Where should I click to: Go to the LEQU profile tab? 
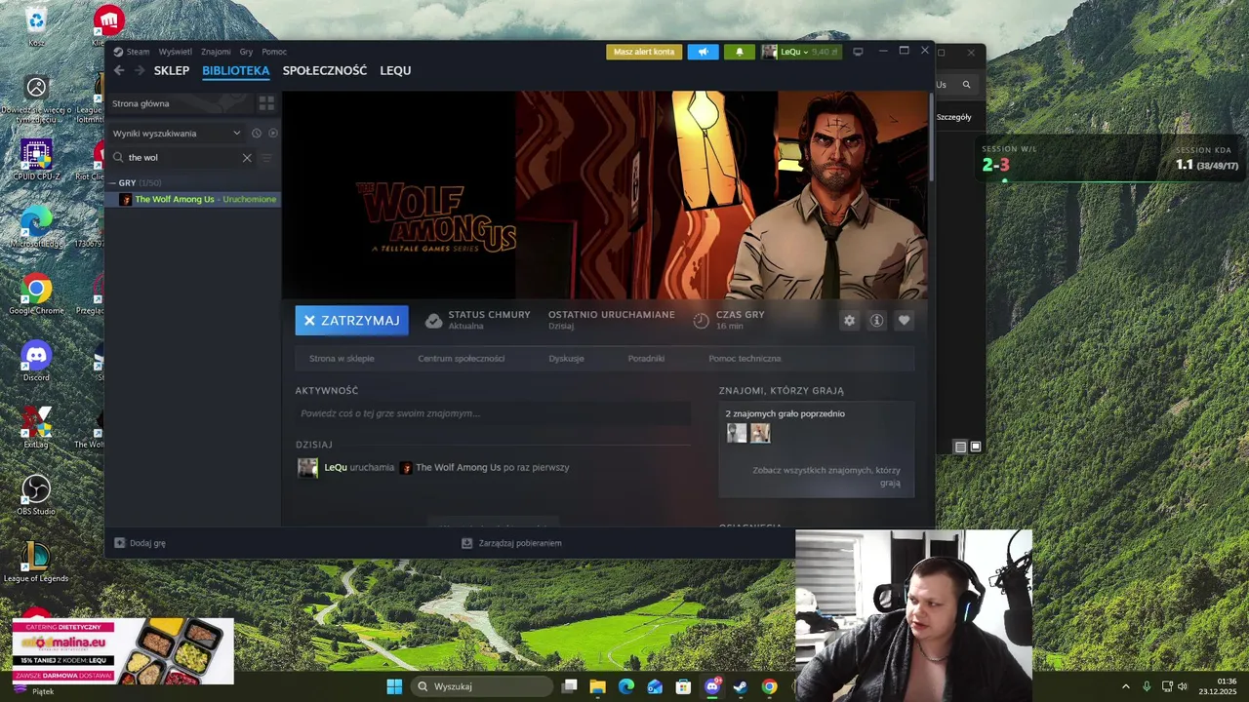(x=395, y=70)
